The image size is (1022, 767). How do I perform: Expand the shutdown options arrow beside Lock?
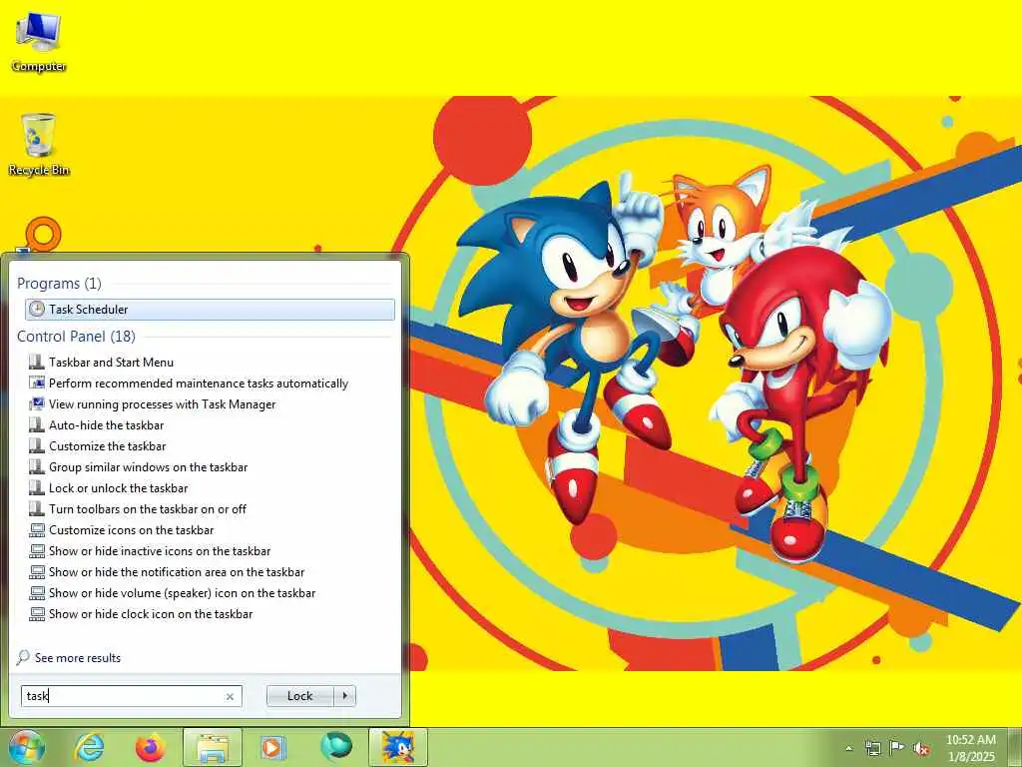[x=344, y=696]
